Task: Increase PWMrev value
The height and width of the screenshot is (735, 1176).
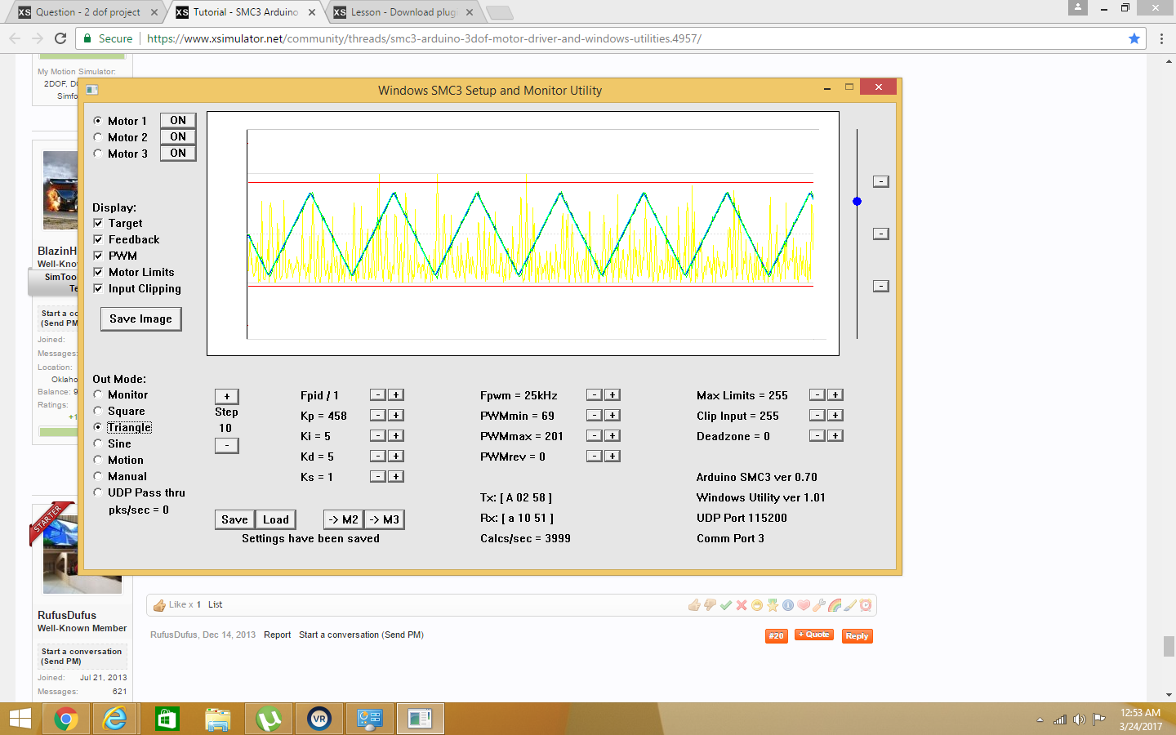Action: coord(612,457)
